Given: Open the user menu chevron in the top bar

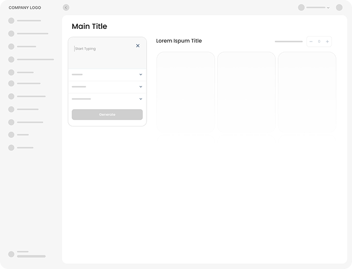Looking at the screenshot, I should coord(328,8).
